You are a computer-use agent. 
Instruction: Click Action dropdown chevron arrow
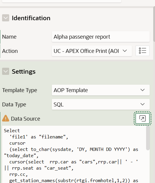pos(125,51)
